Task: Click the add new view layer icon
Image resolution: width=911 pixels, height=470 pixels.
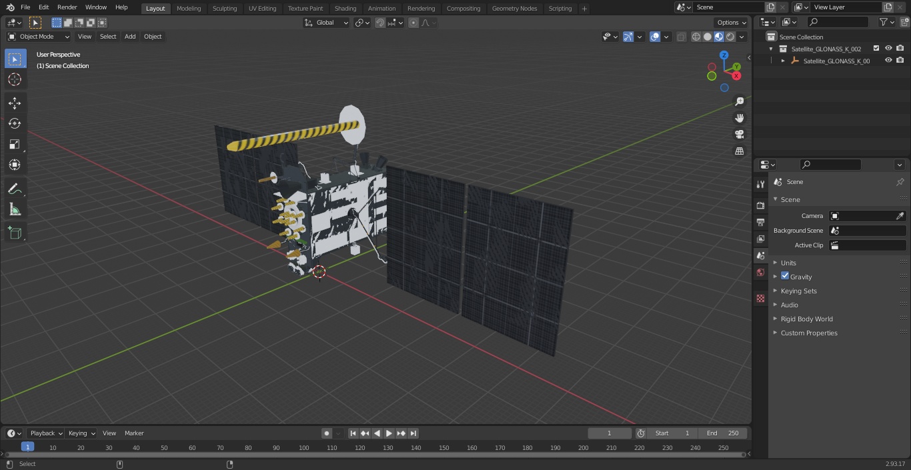Action: click(x=887, y=7)
